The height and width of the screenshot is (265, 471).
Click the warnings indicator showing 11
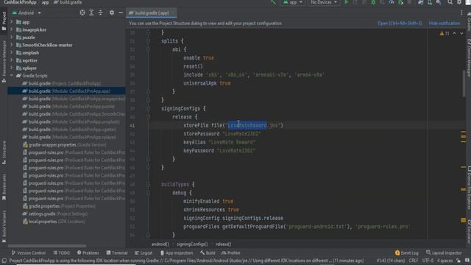[x=445, y=33]
